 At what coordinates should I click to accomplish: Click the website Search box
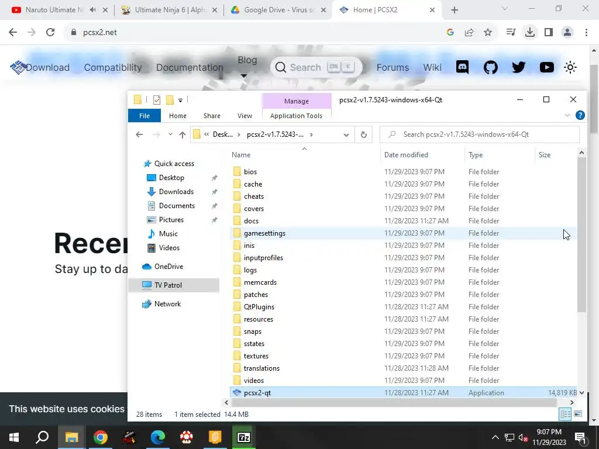click(x=316, y=67)
